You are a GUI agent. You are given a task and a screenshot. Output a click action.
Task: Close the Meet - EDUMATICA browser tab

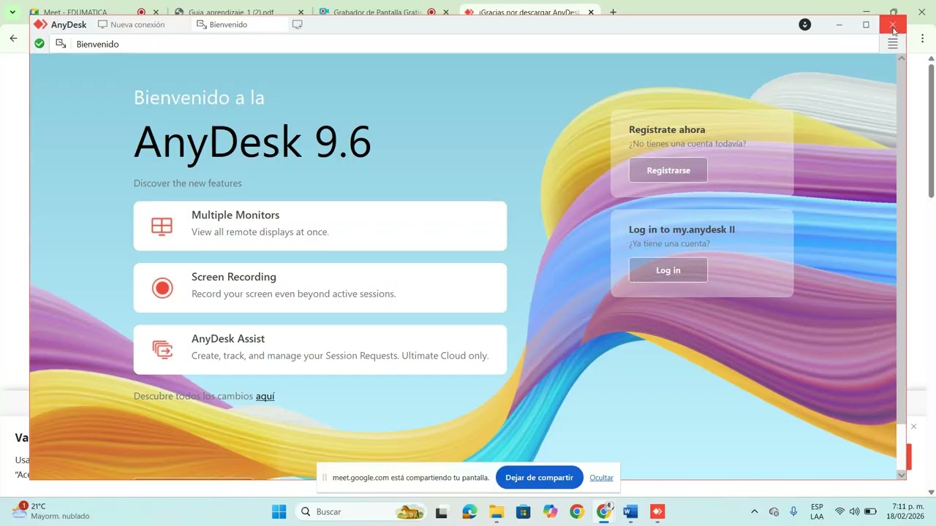(155, 12)
